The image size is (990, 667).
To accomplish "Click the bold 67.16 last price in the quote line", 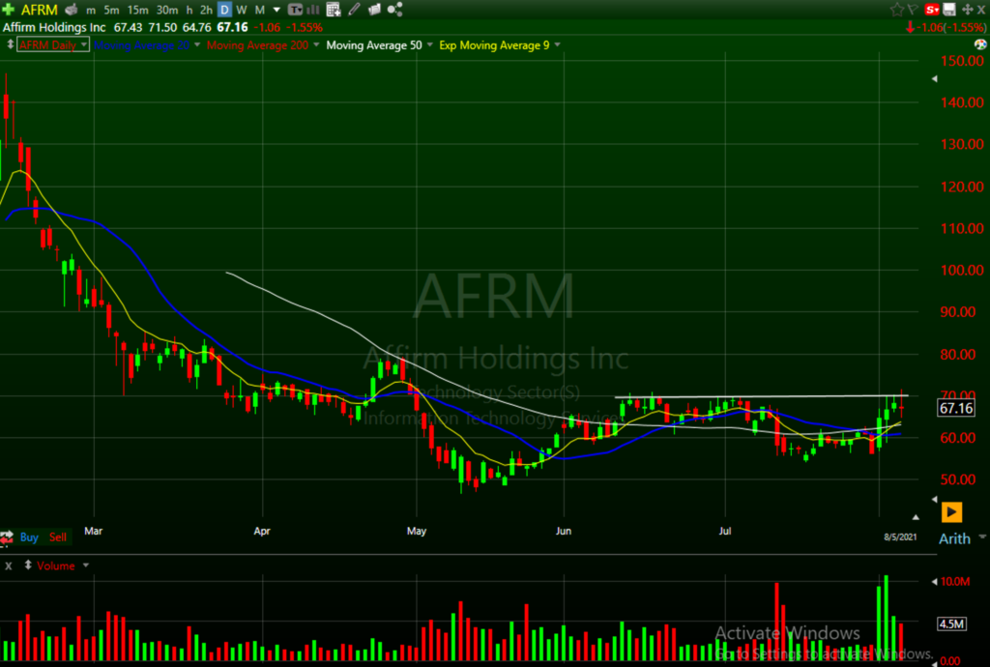I will pos(232,28).
